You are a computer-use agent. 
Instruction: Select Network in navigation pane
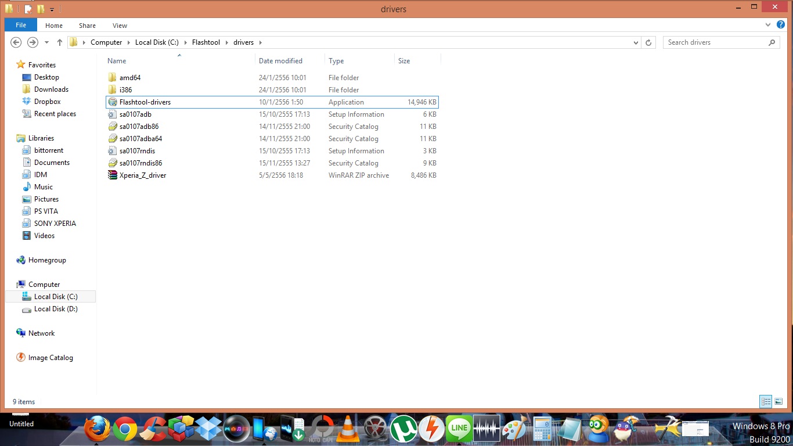41,333
